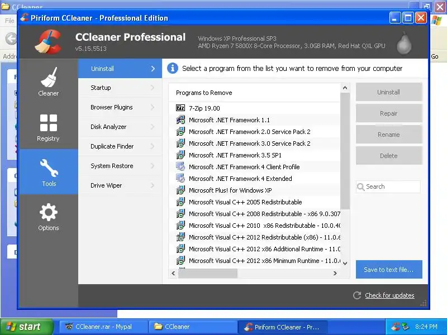The width and height of the screenshot is (447, 335).
Task: Click the blue info icon
Action: tap(173, 68)
